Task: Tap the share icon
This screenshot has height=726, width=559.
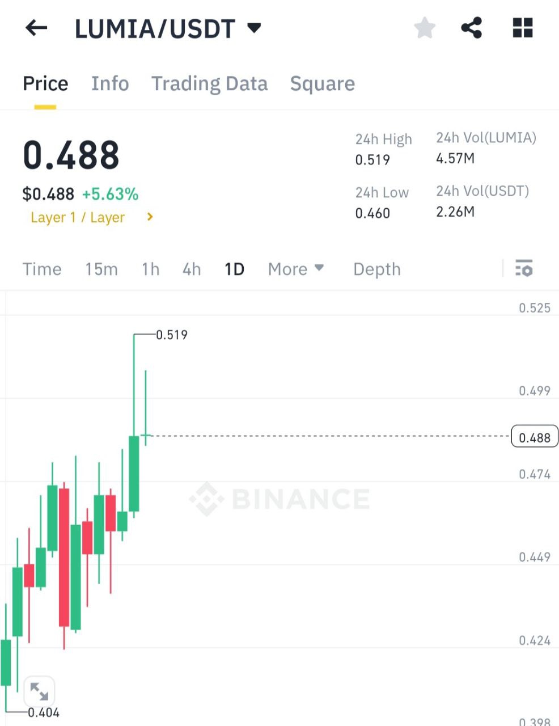Action: tap(471, 28)
